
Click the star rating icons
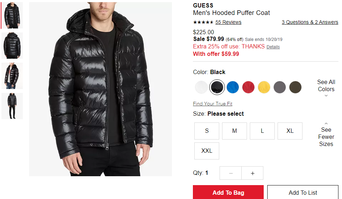click(x=203, y=22)
